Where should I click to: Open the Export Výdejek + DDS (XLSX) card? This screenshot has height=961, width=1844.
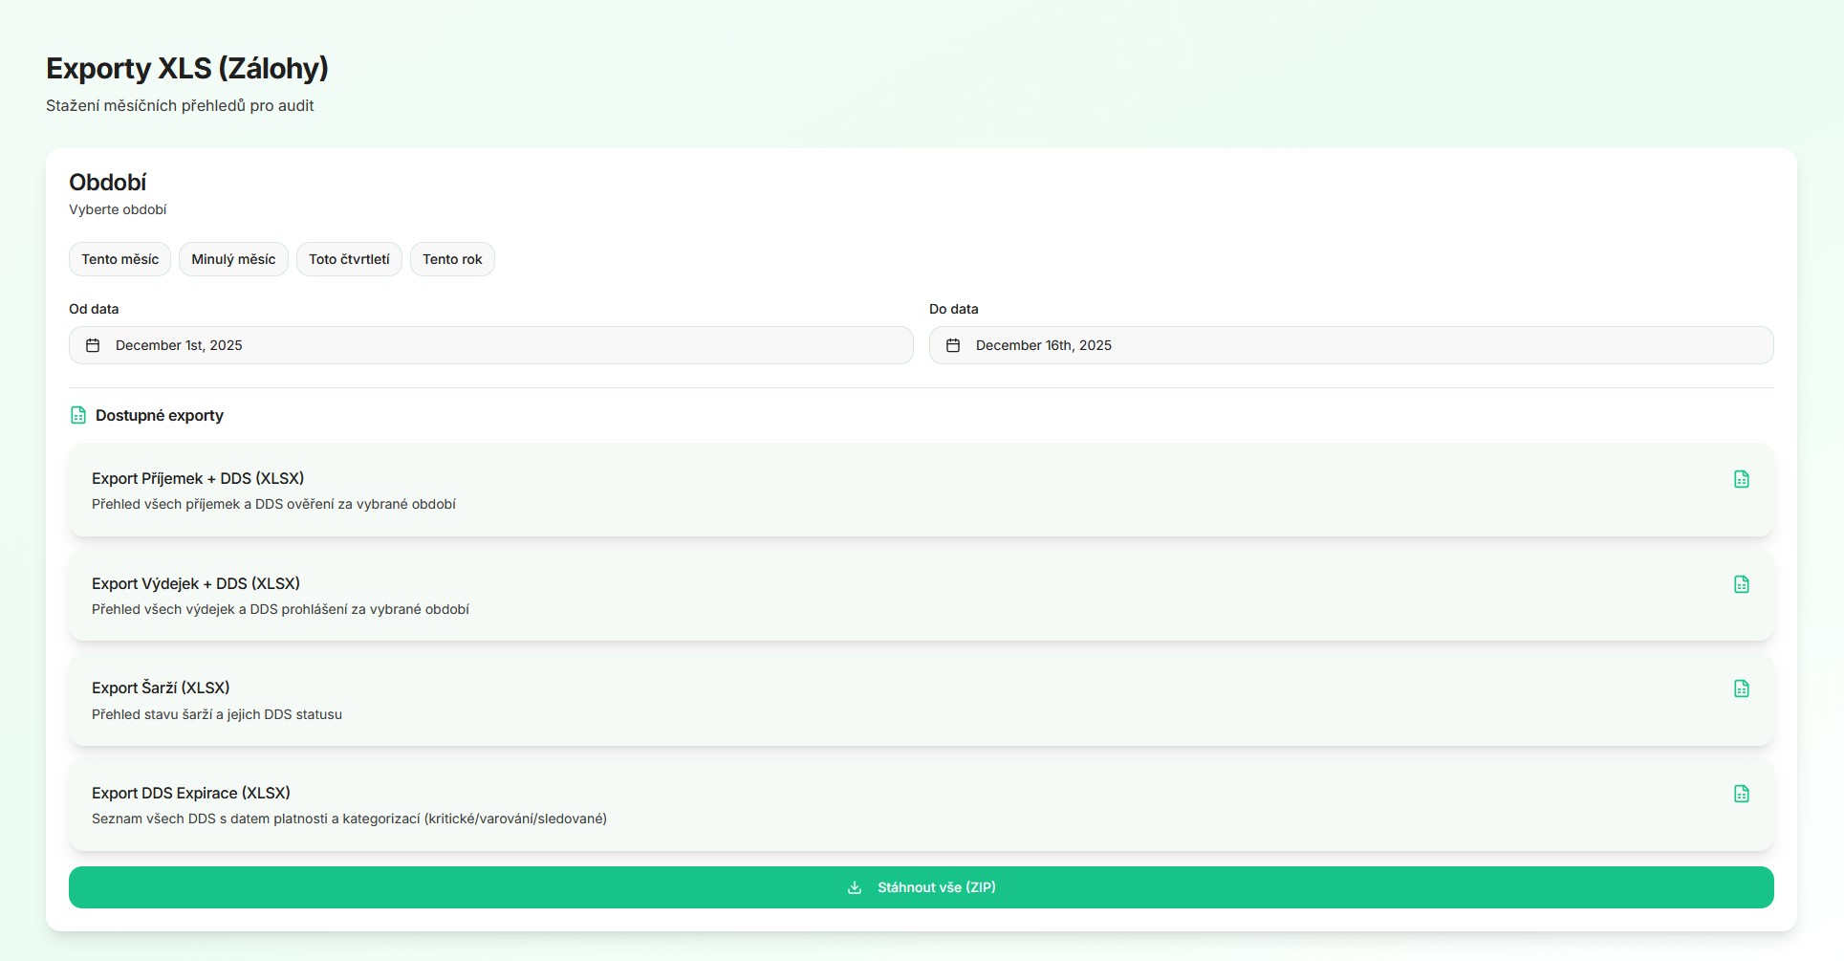click(x=860, y=595)
